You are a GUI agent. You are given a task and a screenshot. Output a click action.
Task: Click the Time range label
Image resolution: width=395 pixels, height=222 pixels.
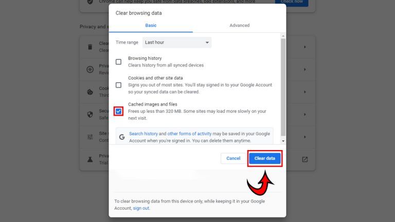(127, 43)
